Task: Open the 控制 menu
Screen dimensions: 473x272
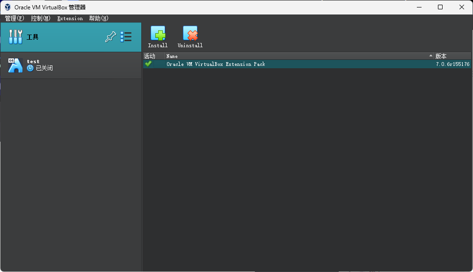Action: pyautogui.click(x=41, y=18)
